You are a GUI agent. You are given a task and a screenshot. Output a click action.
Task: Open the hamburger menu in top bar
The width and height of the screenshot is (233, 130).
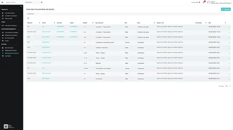(x=2, y=2)
